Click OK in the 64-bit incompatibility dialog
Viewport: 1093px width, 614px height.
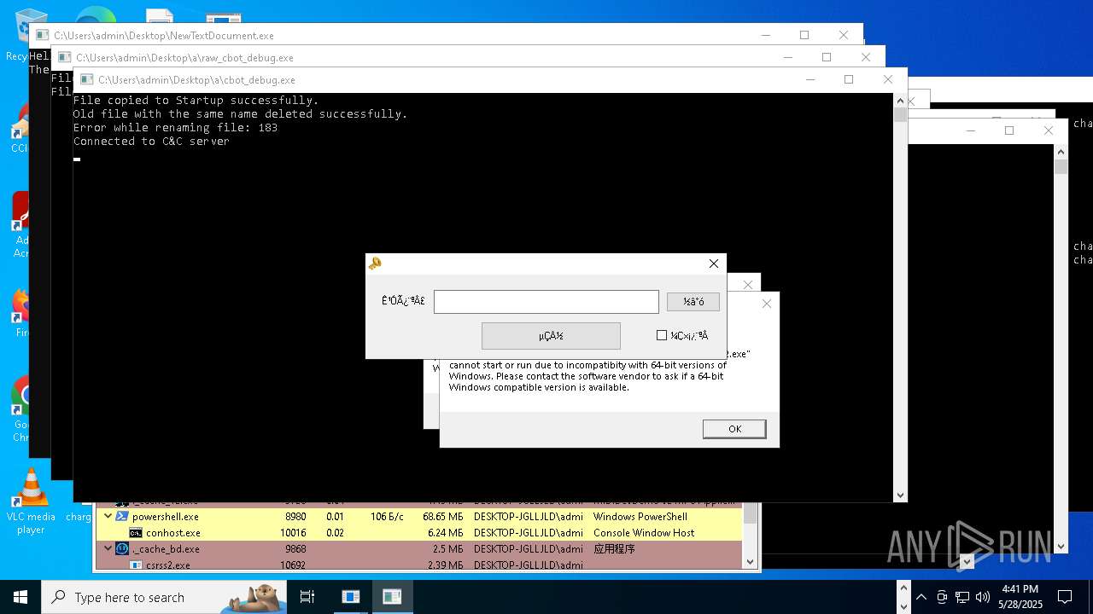tap(734, 429)
